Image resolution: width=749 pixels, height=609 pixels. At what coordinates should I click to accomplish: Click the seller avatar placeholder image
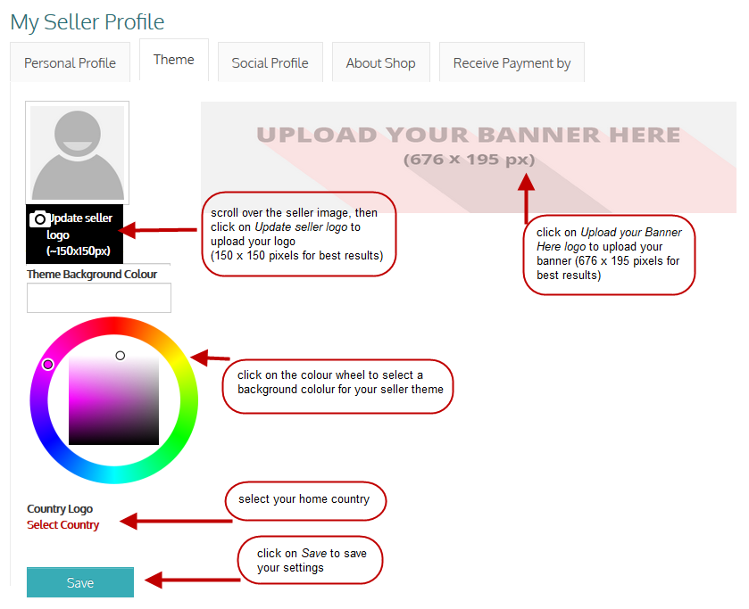tap(78, 152)
